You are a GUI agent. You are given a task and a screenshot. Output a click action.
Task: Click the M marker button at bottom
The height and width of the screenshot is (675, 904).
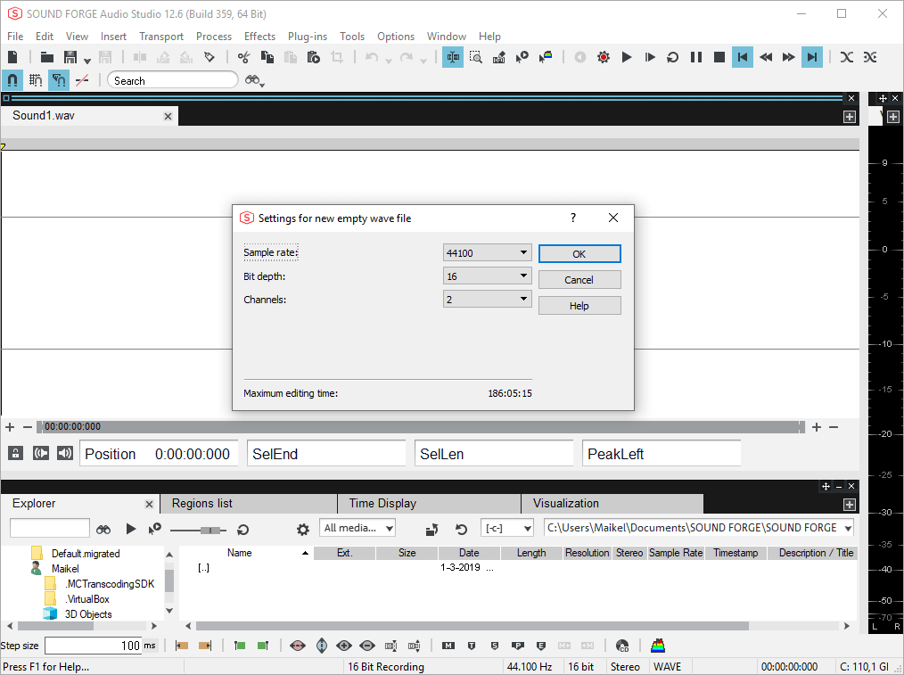pos(448,646)
